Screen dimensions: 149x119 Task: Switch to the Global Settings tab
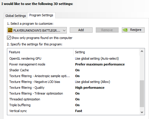pos(16,16)
